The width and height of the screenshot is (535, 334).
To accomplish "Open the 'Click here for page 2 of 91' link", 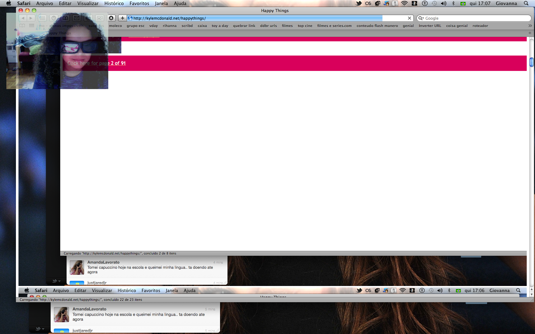I will pyautogui.click(x=96, y=63).
